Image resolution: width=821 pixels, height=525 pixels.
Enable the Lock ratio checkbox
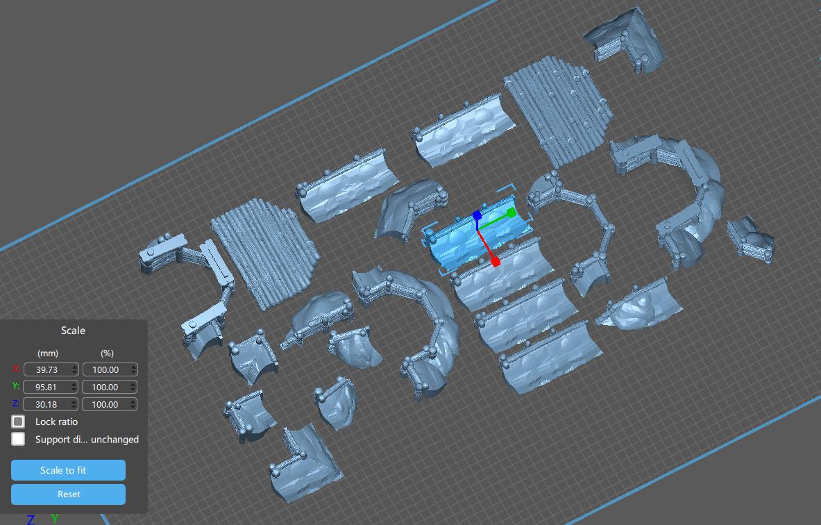[x=18, y=422]
